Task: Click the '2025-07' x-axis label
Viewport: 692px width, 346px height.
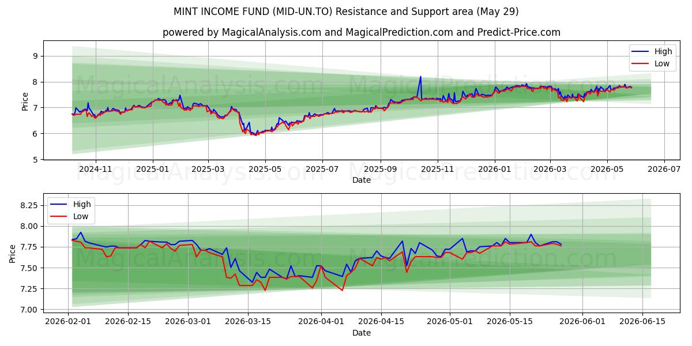Action: (x=322, y=170)
